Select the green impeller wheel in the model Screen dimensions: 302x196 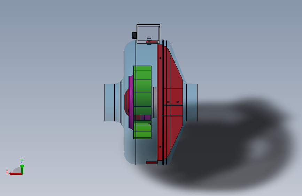pyautogui.click(x=142, y=102)
